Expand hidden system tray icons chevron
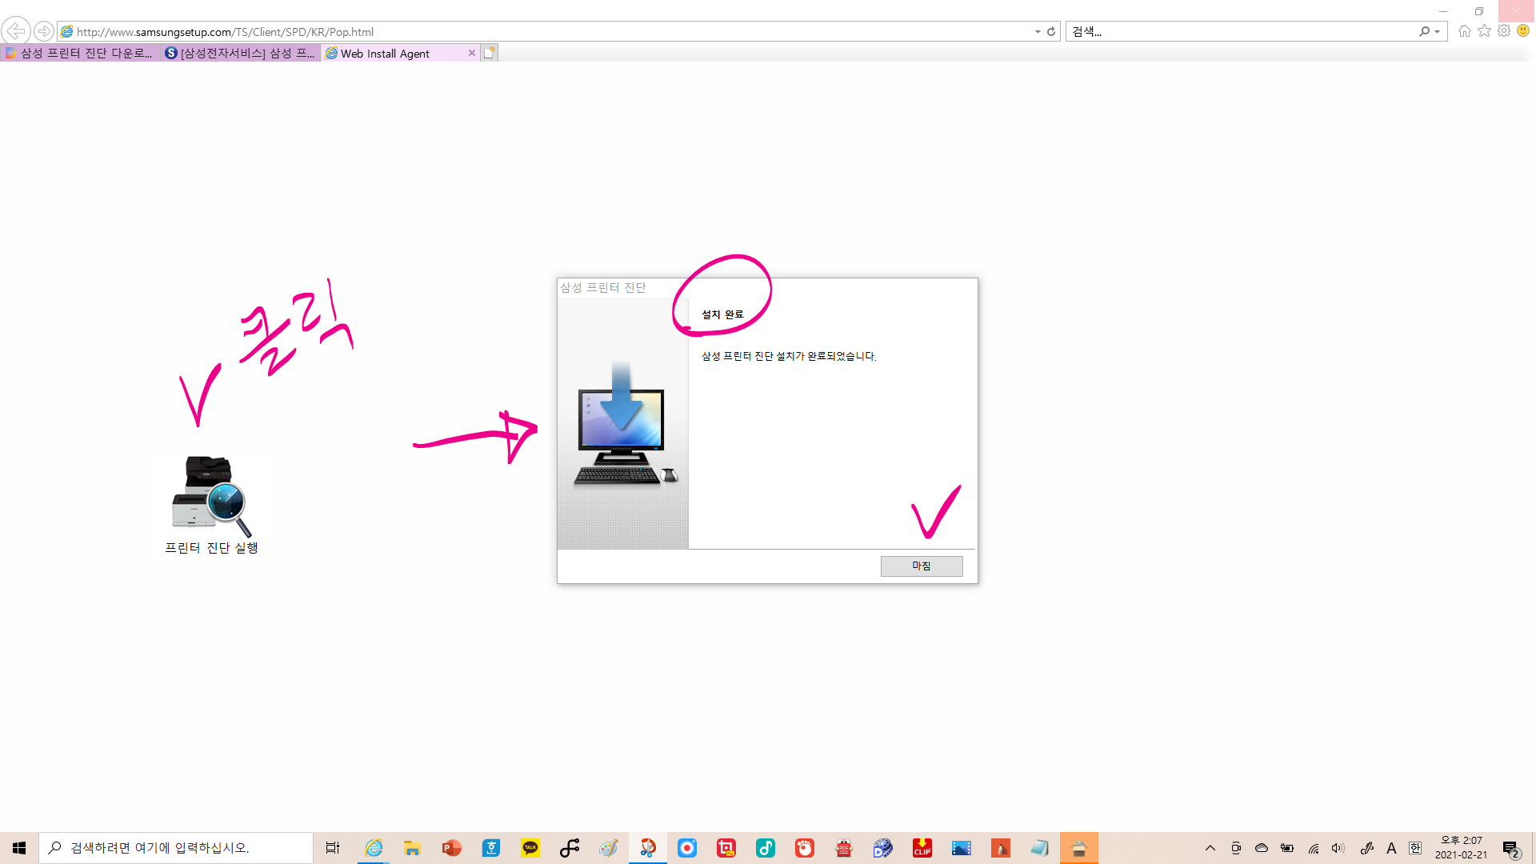This screenshot has width=1536, height=864. coord(1210,848)
